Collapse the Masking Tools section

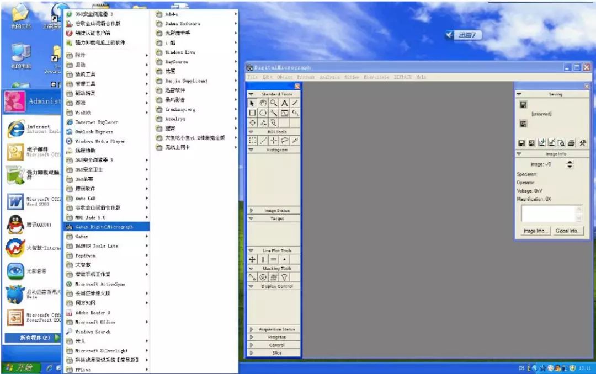tap(251, 268)
